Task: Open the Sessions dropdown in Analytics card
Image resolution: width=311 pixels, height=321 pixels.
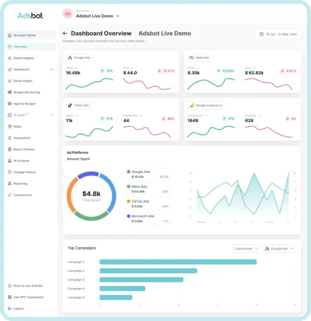Action: coord(259,116)
